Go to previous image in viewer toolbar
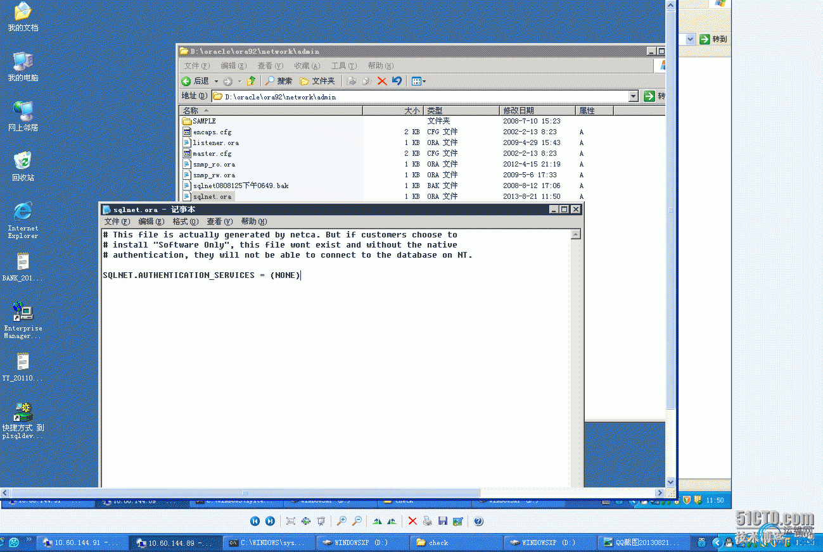The height and width of the screenshot is (552, 823). click(x=255, y=521)
